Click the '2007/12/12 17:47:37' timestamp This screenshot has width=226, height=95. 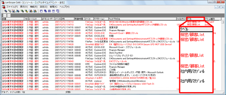[x=64, y=36]
